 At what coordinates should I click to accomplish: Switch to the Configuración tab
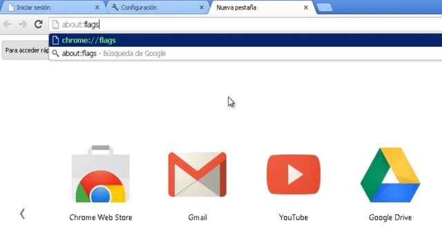click(x=158, y=8)
